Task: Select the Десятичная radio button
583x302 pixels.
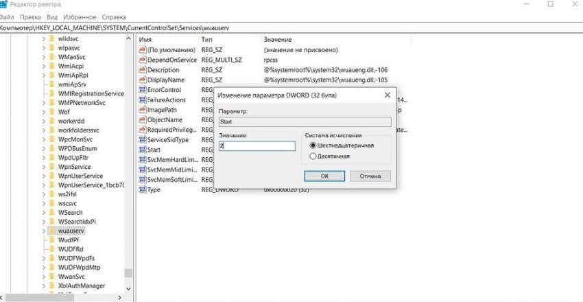Action: click(313, 156)
